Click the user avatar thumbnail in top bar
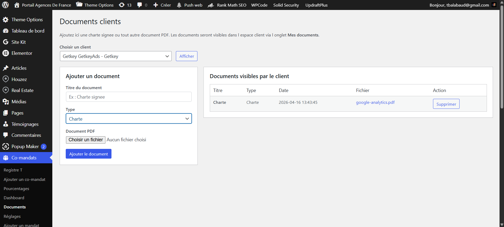 click(x=494, y=5)
